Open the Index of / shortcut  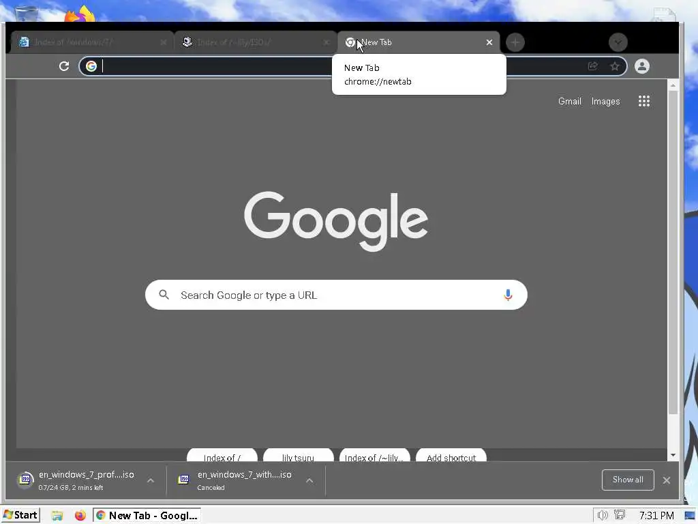222,456
